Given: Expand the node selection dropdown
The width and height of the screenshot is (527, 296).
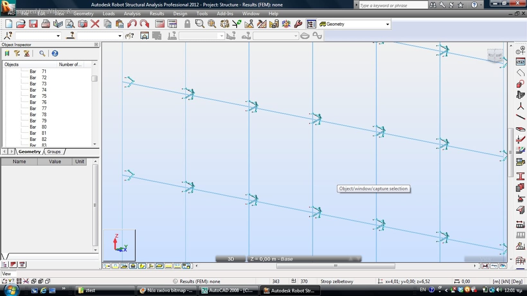Looking at the screenshot, I should [58, 36].
